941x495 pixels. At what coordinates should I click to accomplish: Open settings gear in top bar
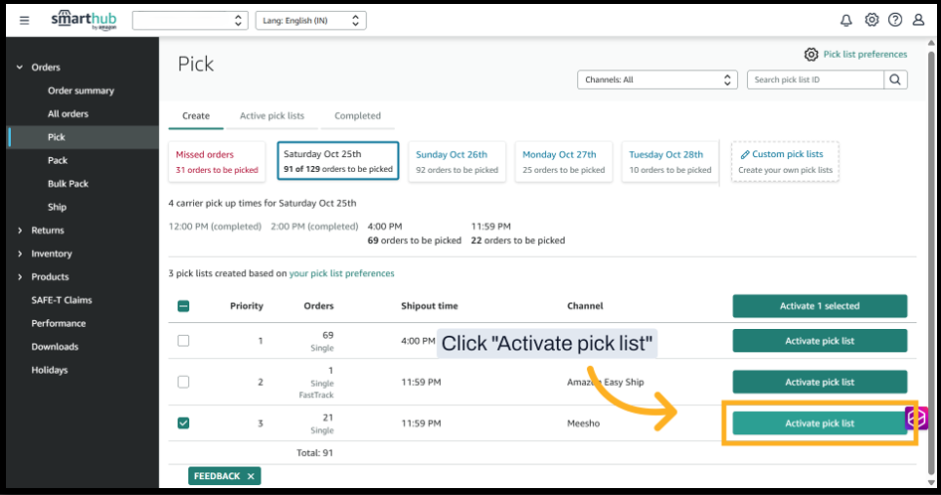pos(871,20)
